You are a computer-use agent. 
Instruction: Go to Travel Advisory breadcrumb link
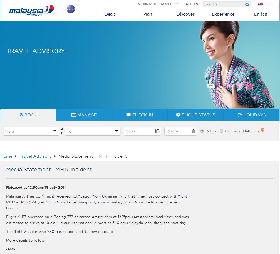[x=35, y=156]
